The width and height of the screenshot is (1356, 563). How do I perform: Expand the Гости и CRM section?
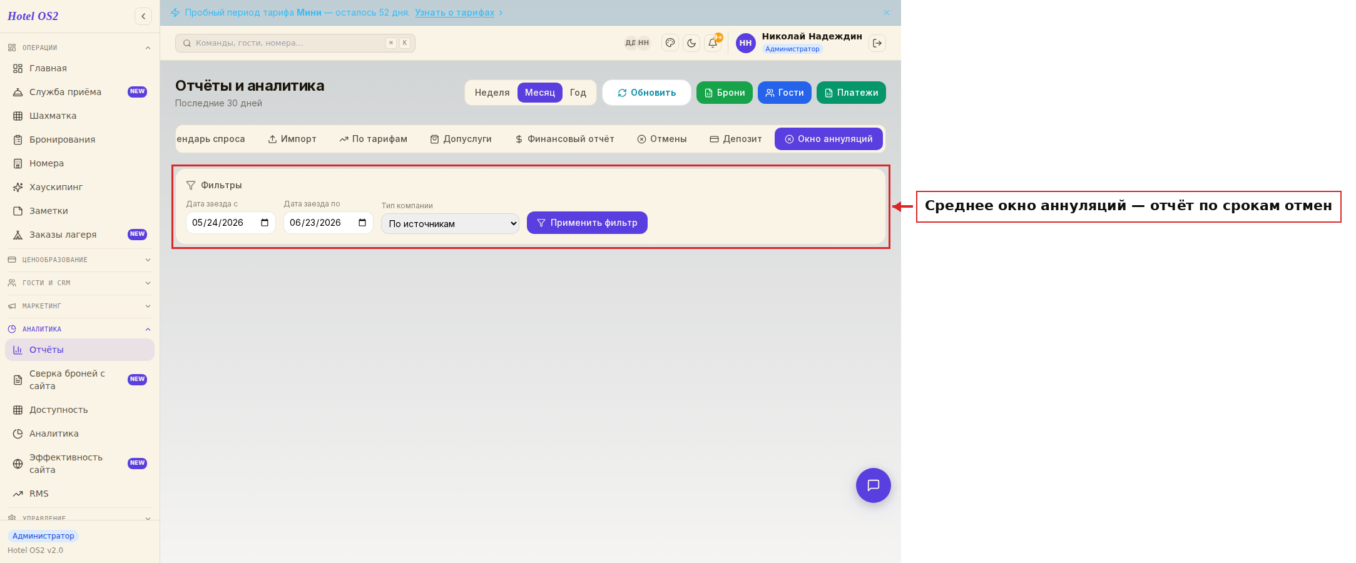pos(79,283)
